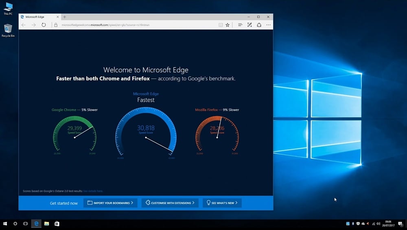Click See What's New button
The width and height of the screenshot is (407, 230).
[222, 203]
